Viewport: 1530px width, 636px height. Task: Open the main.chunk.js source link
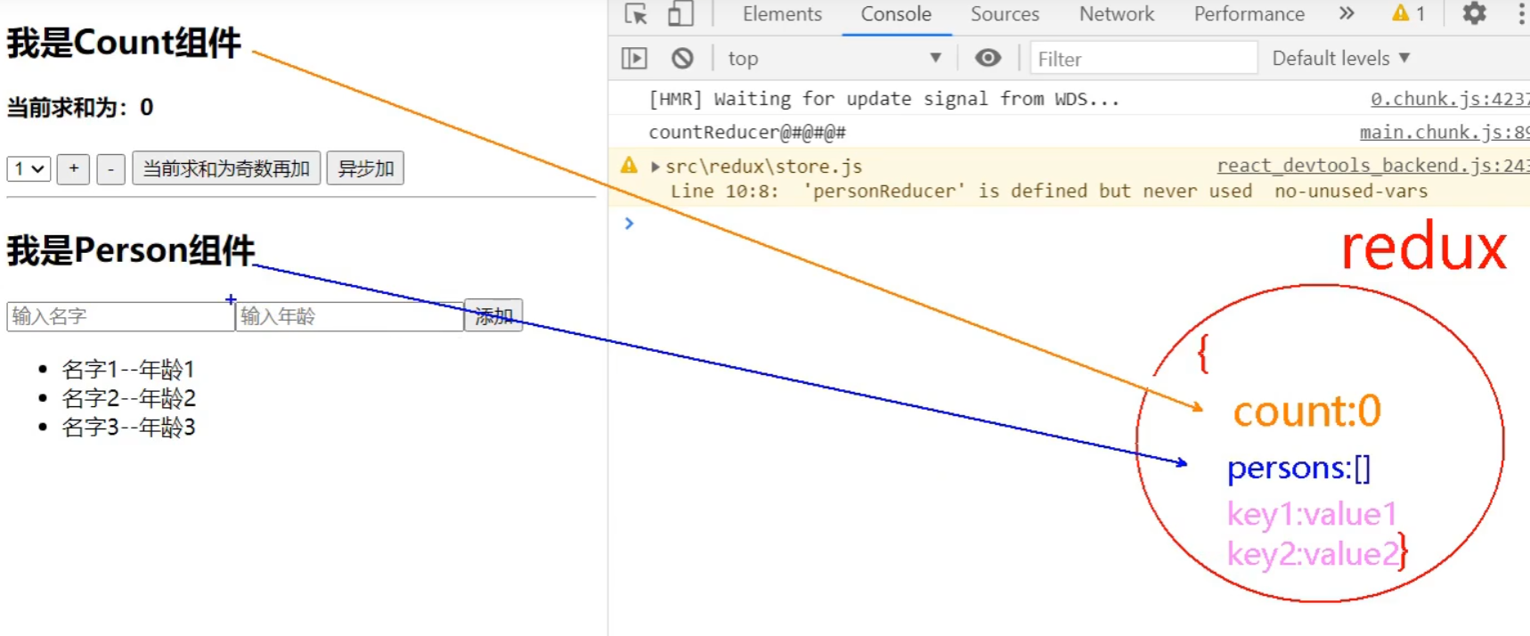1444,133
